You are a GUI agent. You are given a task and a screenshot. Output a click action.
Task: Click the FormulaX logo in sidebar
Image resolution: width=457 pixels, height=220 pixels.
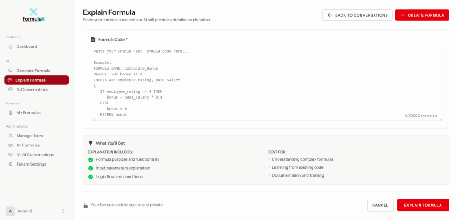coord(34,15)
